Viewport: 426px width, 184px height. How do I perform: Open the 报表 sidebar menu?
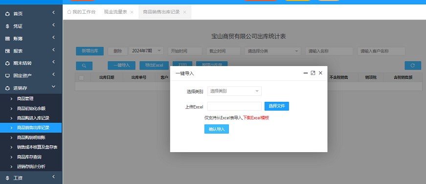pyautogui.click(x=31, y=51)
